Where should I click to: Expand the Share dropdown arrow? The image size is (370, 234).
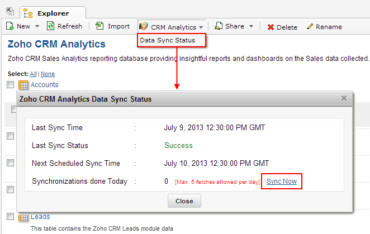click(x=251, y=26)
